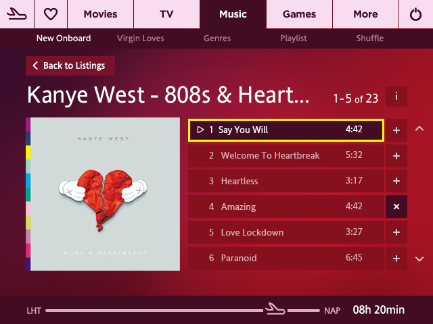The width and height of the screenshot is (433, 324).
Task: Play track 1 Say You Will
Action: (286, 130)
